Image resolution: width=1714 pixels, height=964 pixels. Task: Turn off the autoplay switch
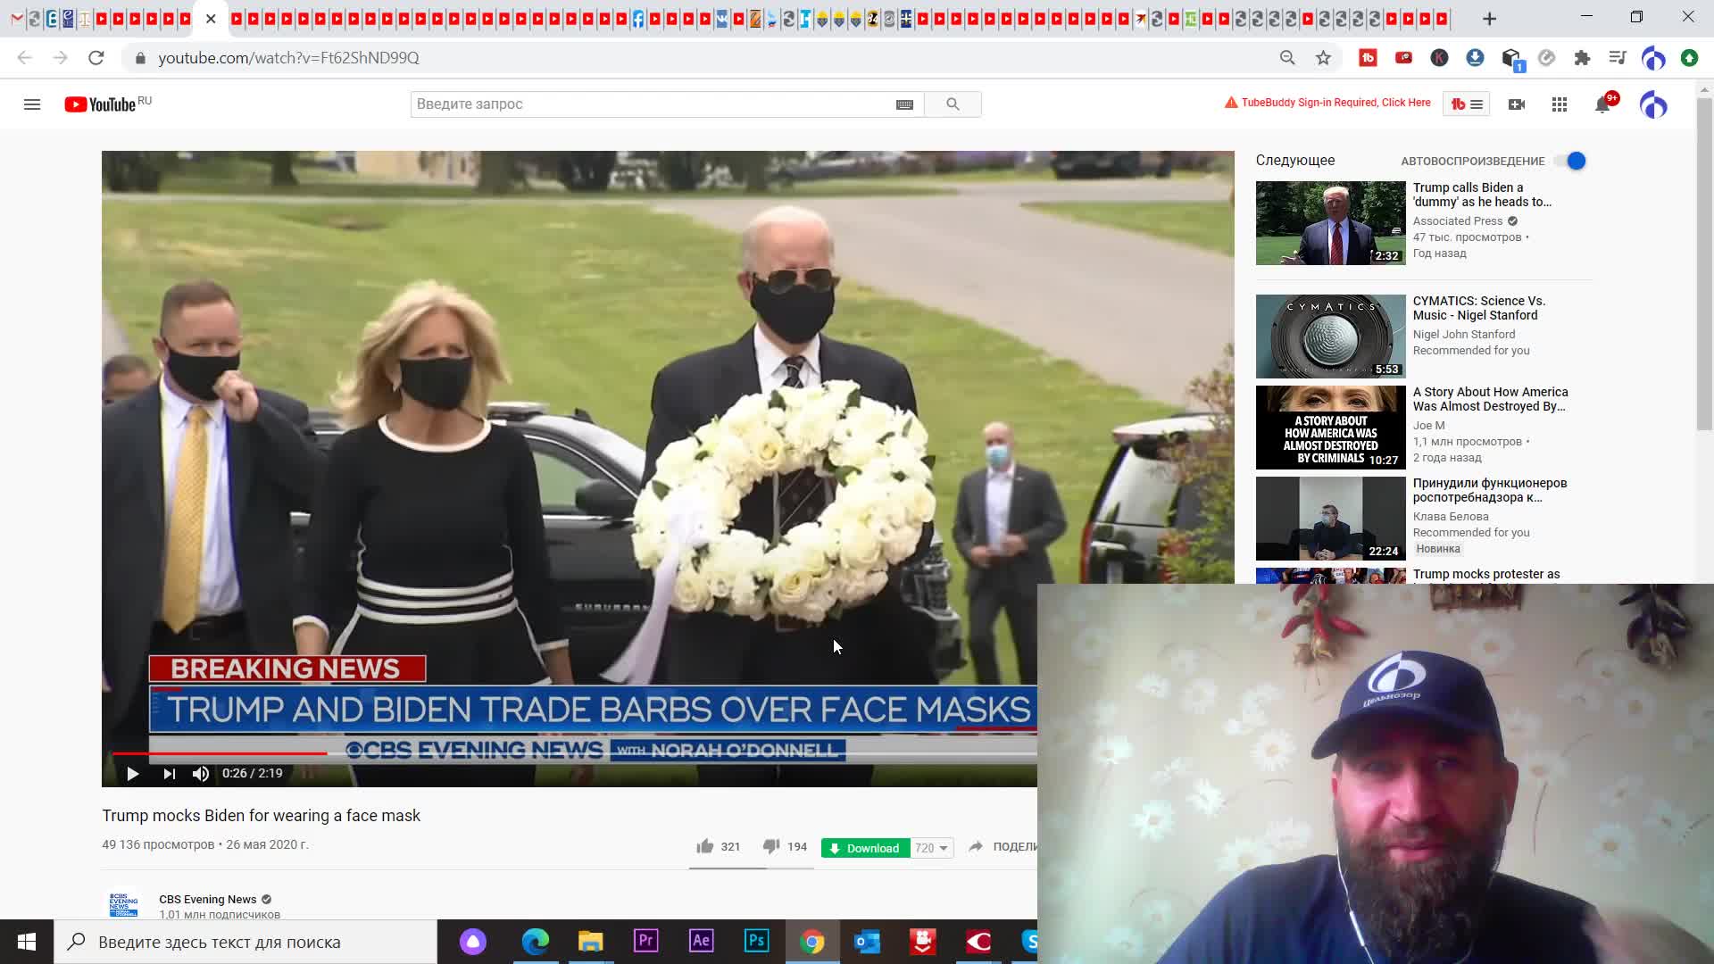pyautogui.click(x=1570, y=161)
